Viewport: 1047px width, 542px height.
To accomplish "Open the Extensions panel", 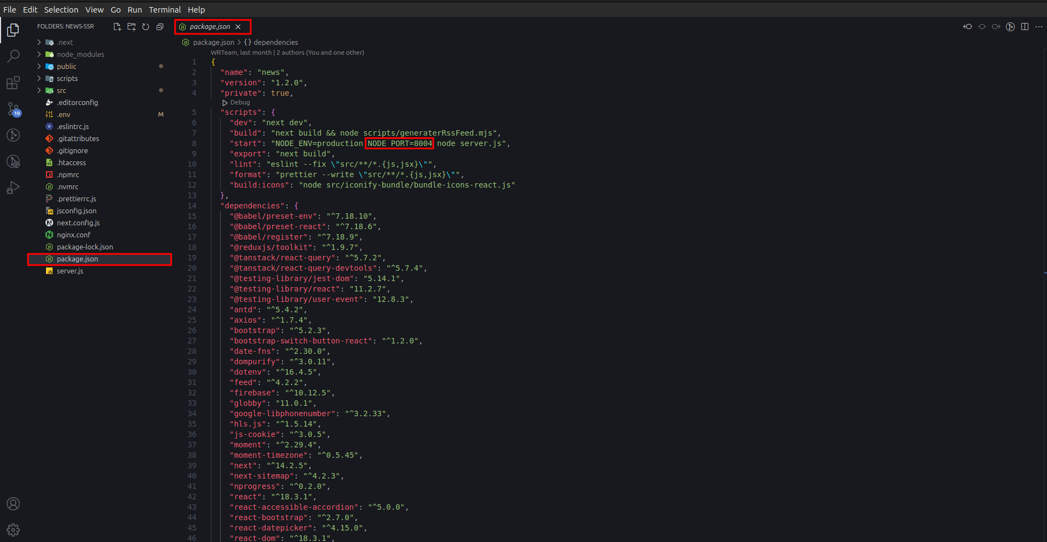I will click(13, 82).
